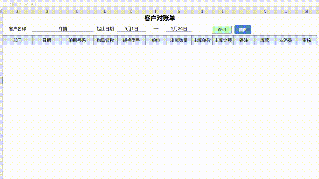Image resolution: width=319 pixels, height=179 pixels.
Task: Go to home via 首页 button
Action: click(243, 30)
